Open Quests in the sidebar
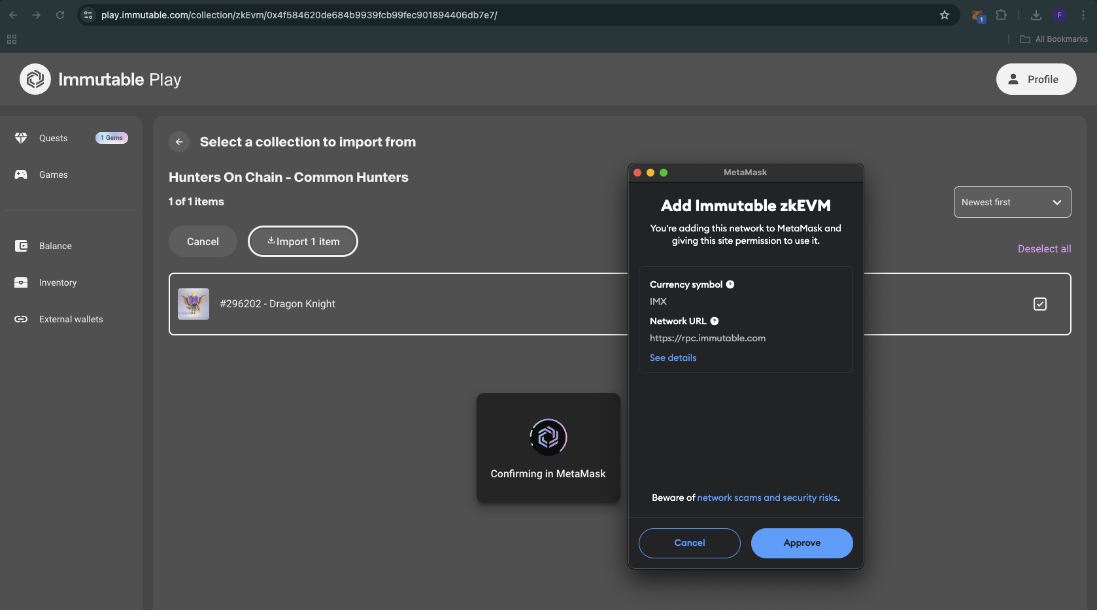This screenshot has height=610, width=1097. [53, 138]
